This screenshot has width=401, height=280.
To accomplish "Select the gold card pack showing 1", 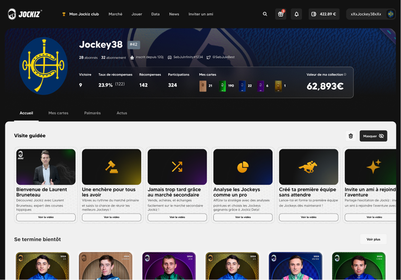I will [279, 85].
